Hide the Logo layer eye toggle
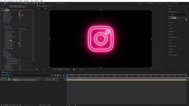Image resolution: width=189 pixels, height=106 pixels. coord(1,80)
